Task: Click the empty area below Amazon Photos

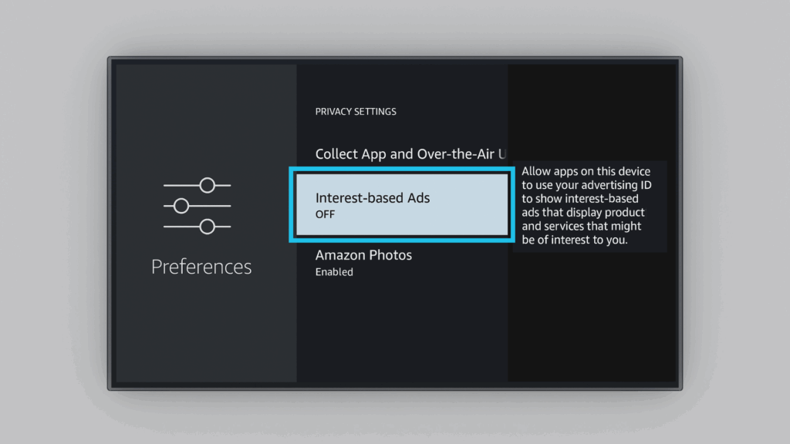Action: tap(401, 331)
